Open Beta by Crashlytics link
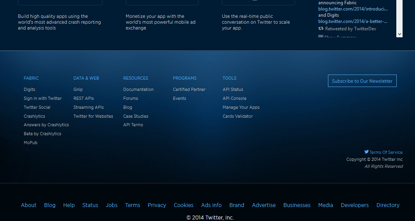The image size is (415, 221). click(42, 134)
